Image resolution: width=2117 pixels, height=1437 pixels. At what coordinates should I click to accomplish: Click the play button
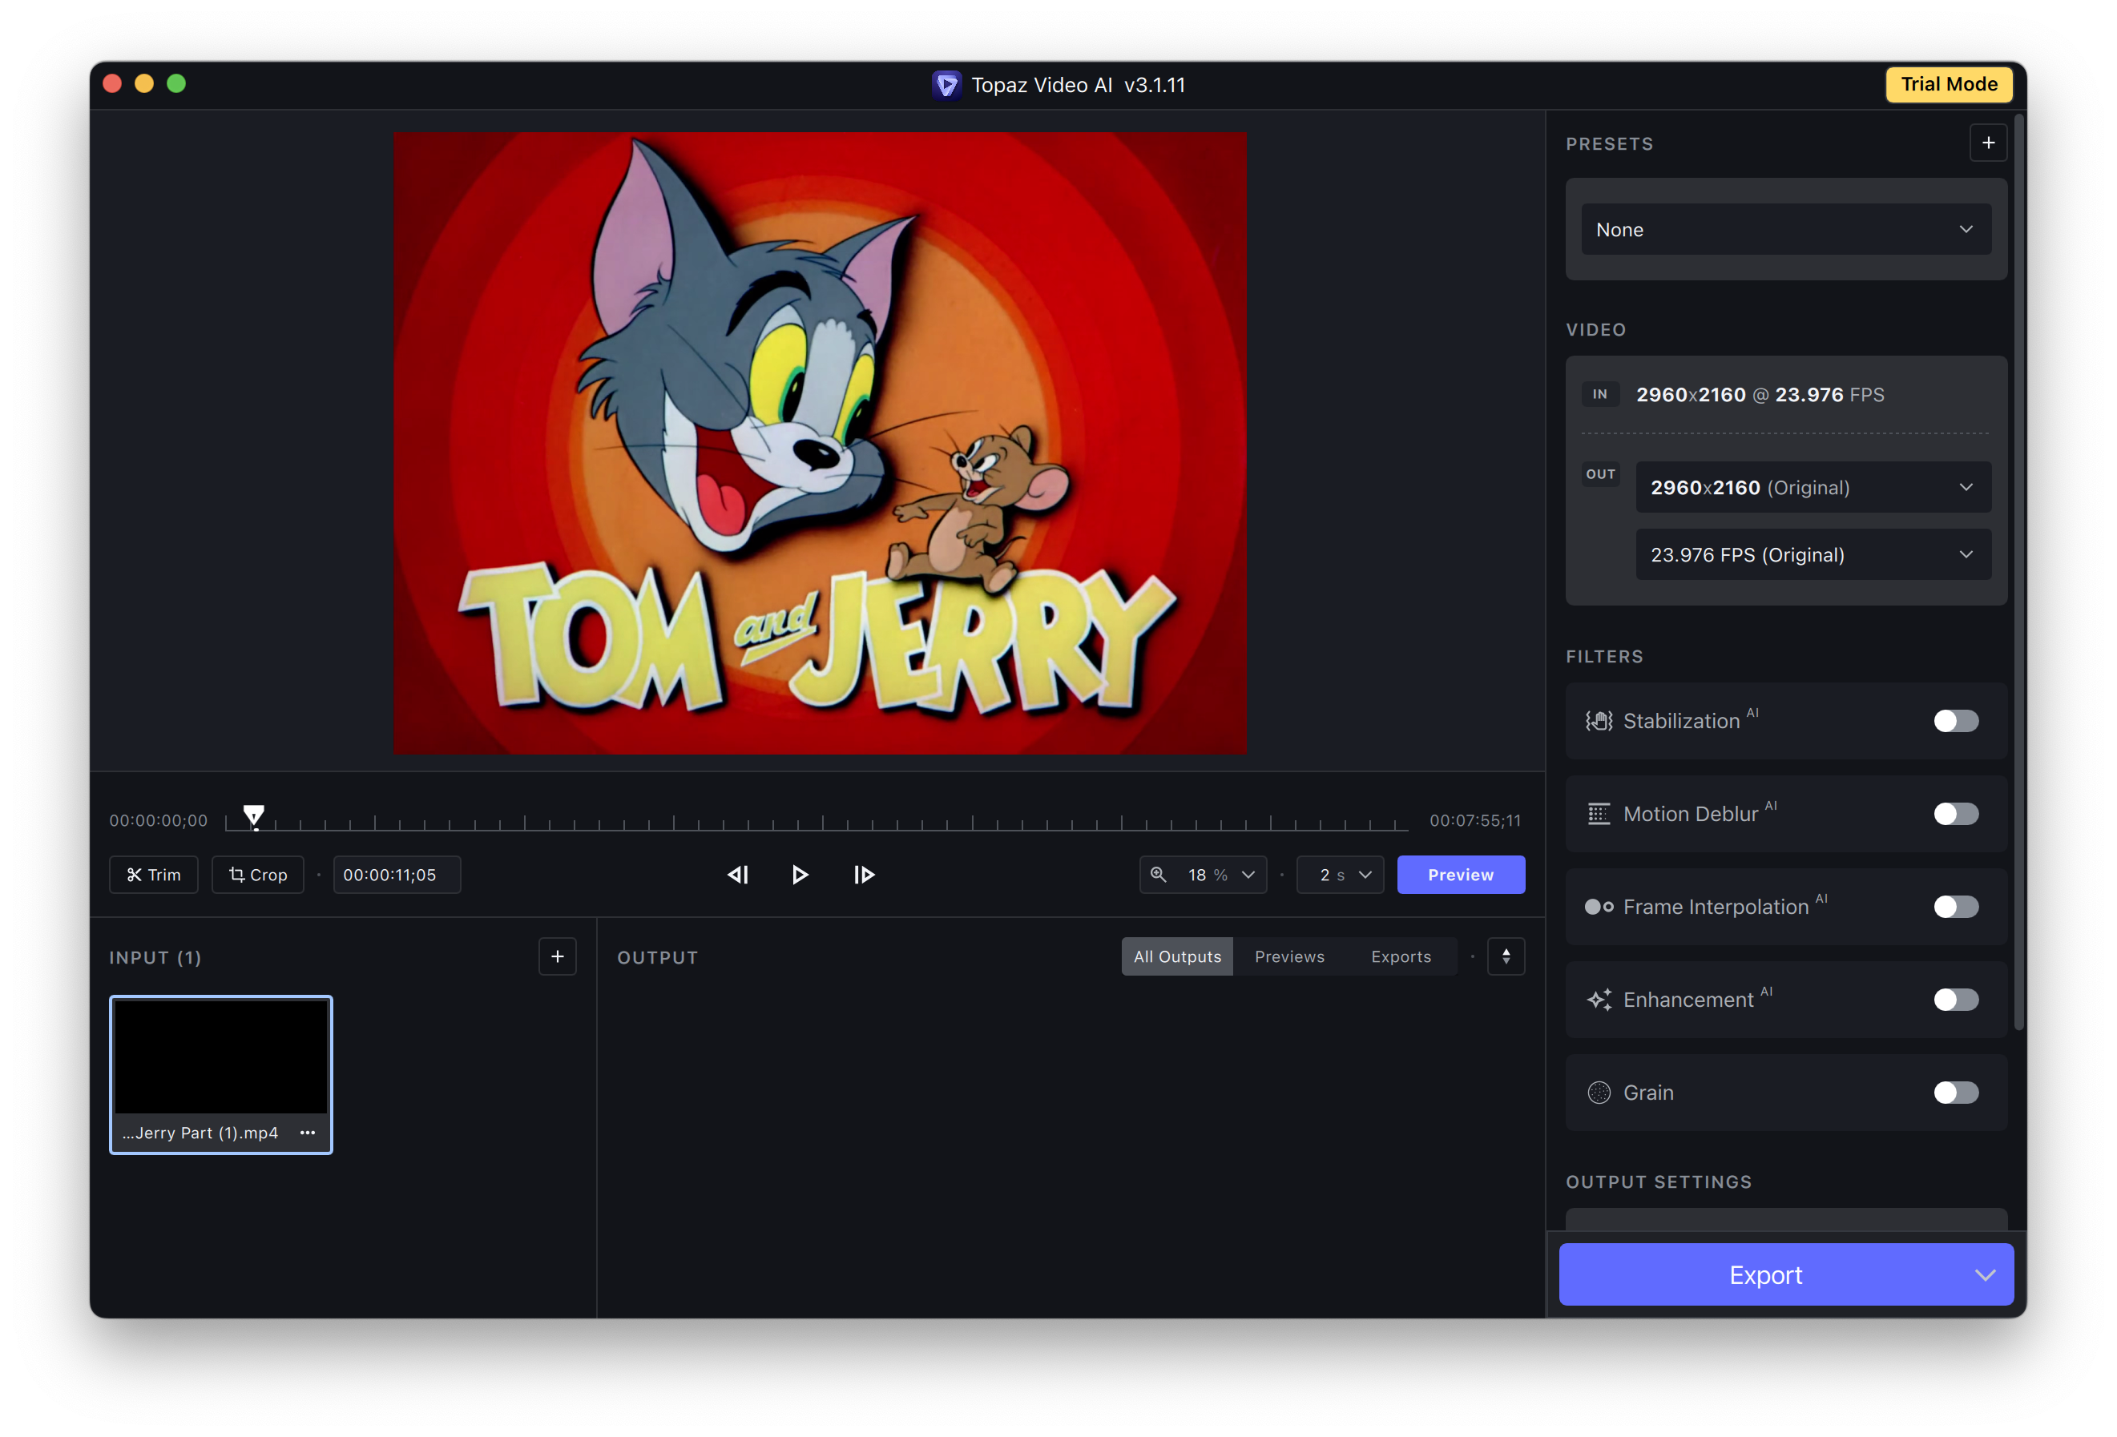point(799,874)
